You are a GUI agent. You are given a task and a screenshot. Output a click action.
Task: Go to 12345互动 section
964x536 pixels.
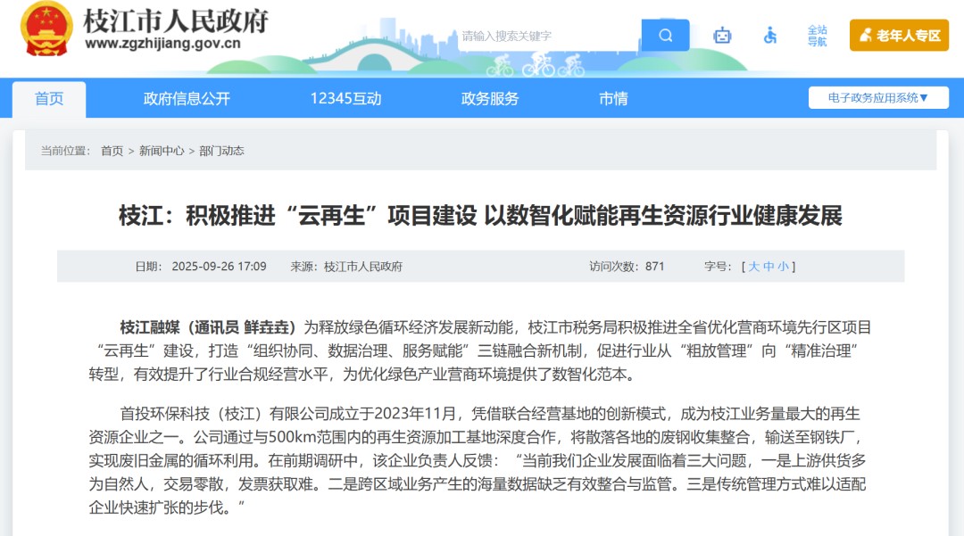(345, 99)
